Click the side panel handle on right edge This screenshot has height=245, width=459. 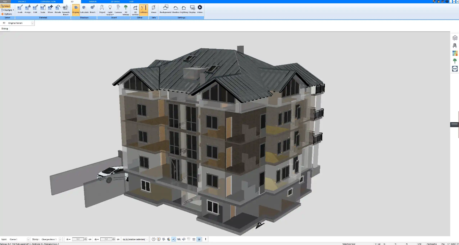click(454, 124)
